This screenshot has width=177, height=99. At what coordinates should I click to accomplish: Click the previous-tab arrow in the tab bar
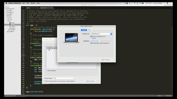(x=22, y=8)
